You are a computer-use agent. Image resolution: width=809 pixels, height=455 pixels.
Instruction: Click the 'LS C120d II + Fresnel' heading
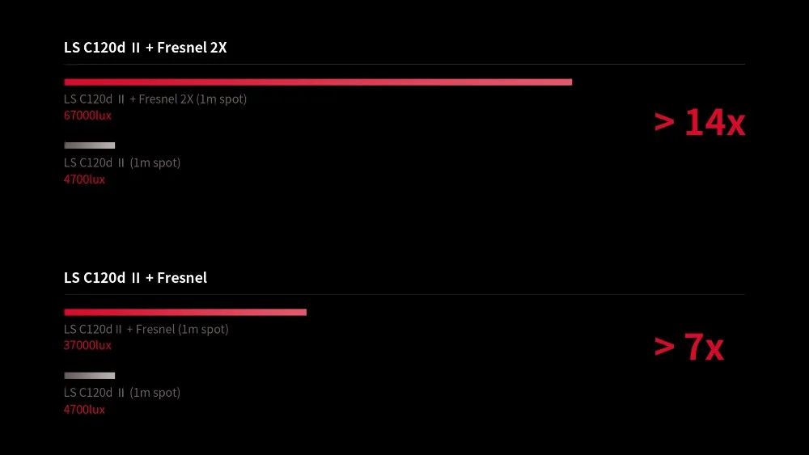tap(135, 278)
